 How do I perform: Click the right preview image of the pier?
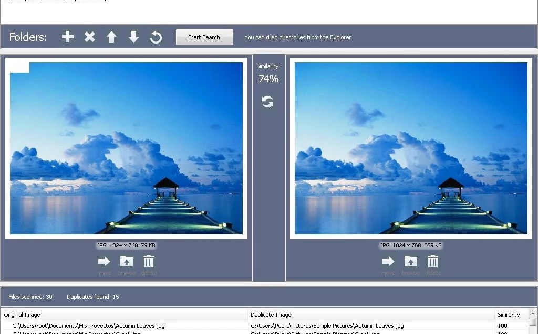411,148
